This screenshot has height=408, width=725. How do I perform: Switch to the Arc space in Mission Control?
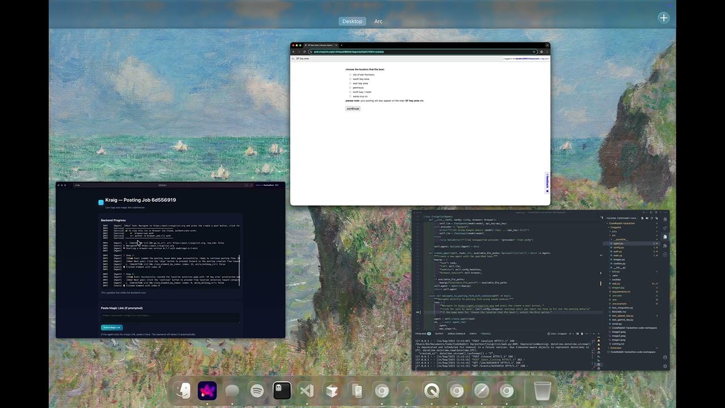378,22
